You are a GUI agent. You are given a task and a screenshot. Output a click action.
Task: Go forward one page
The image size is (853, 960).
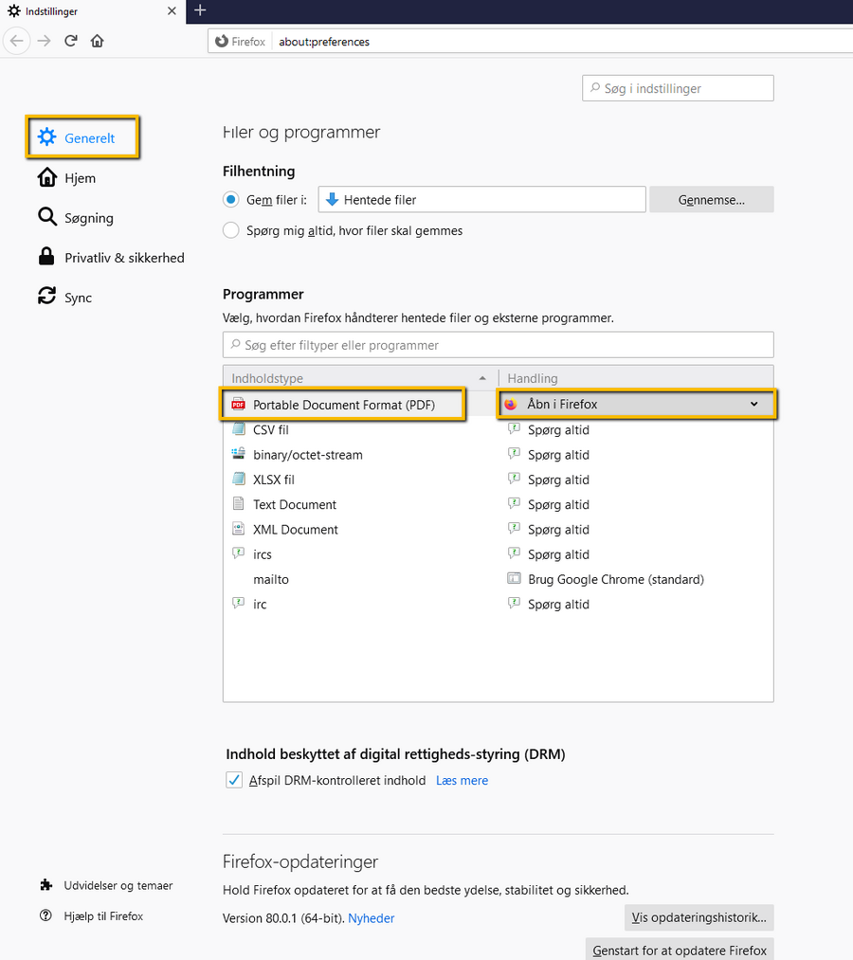click(x=45, y=42)
